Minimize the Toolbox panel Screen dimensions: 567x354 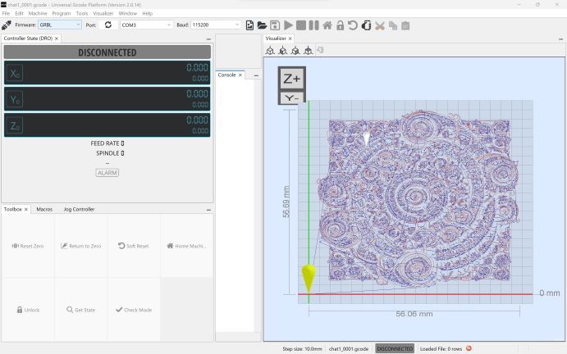click(208, 210)
